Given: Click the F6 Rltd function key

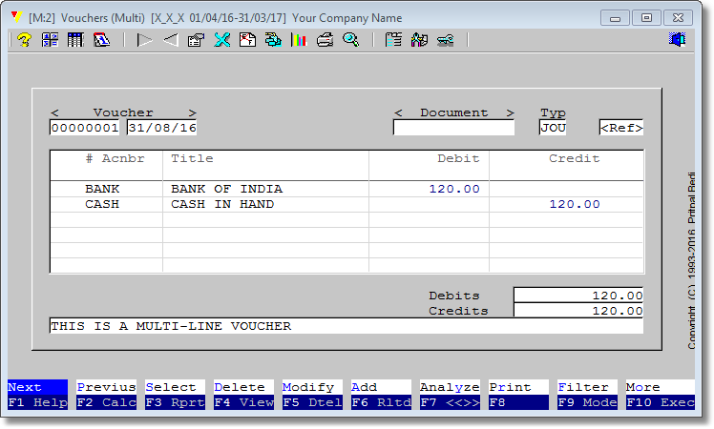Looking at the screenshot, I should click(381, 402).
